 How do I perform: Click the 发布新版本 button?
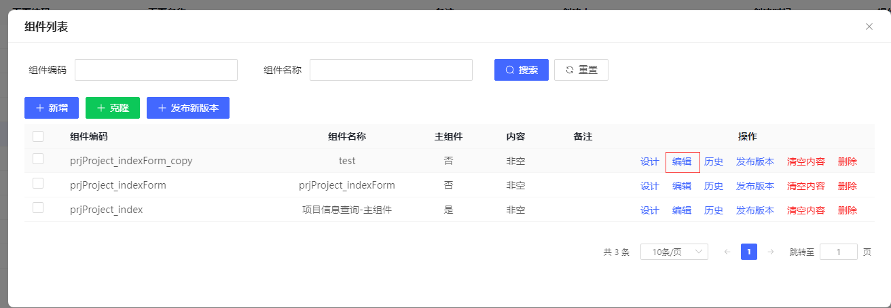pyautogui.click(x=188, y=108)
